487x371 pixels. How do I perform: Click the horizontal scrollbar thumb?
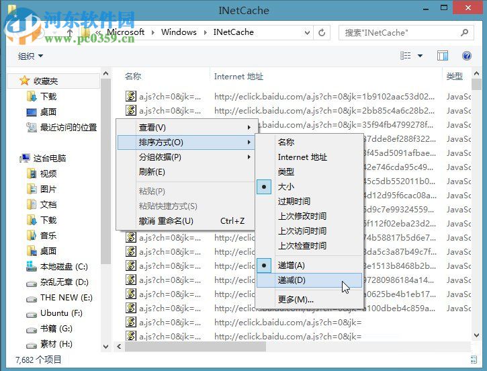pyautogui.click(x=195, y=346)
